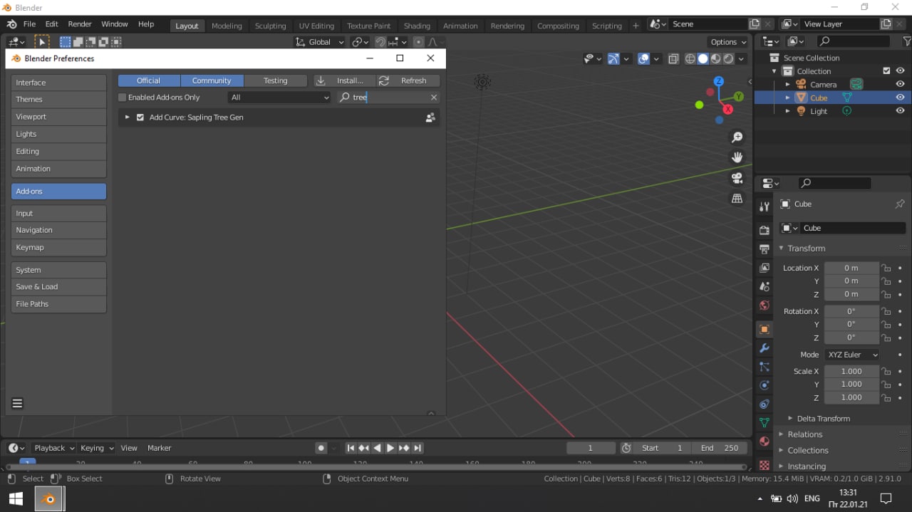Switch perspective/orthographic grid icon
Screen dimensions: 912x512
pos(737,198)
